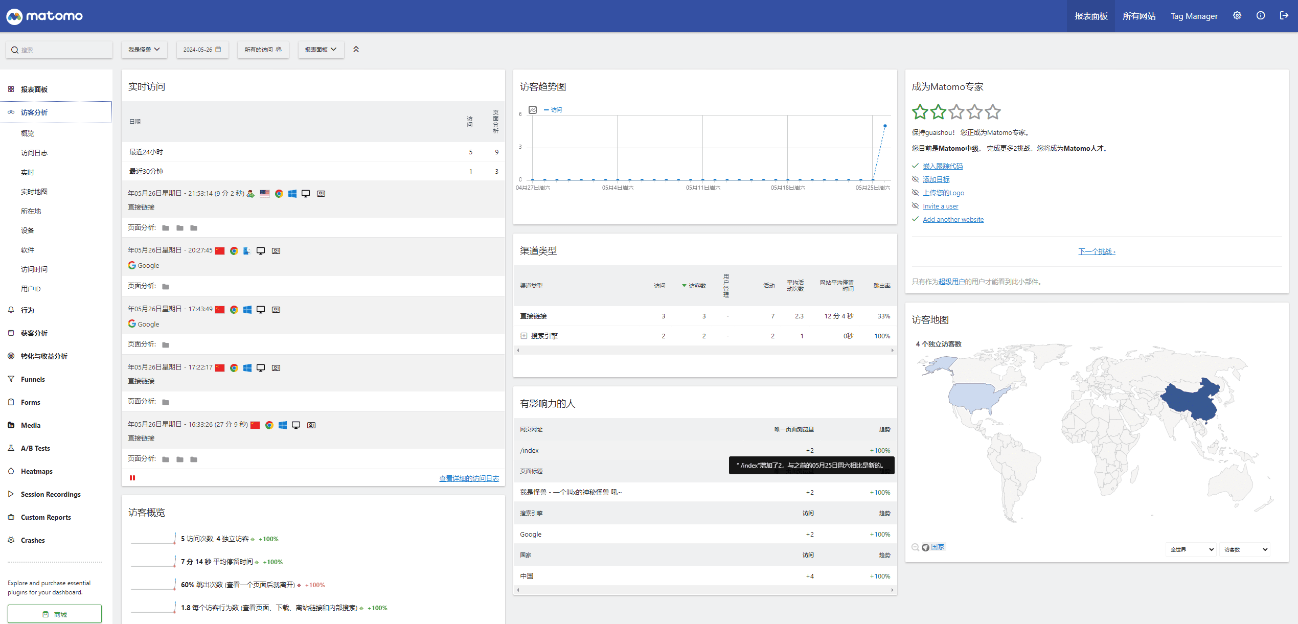
Task: Open 所有网站 in top menu
Action: (1138, 16)
